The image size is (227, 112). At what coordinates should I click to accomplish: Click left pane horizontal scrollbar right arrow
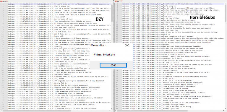pyautogui.click(x=110, y=111)
